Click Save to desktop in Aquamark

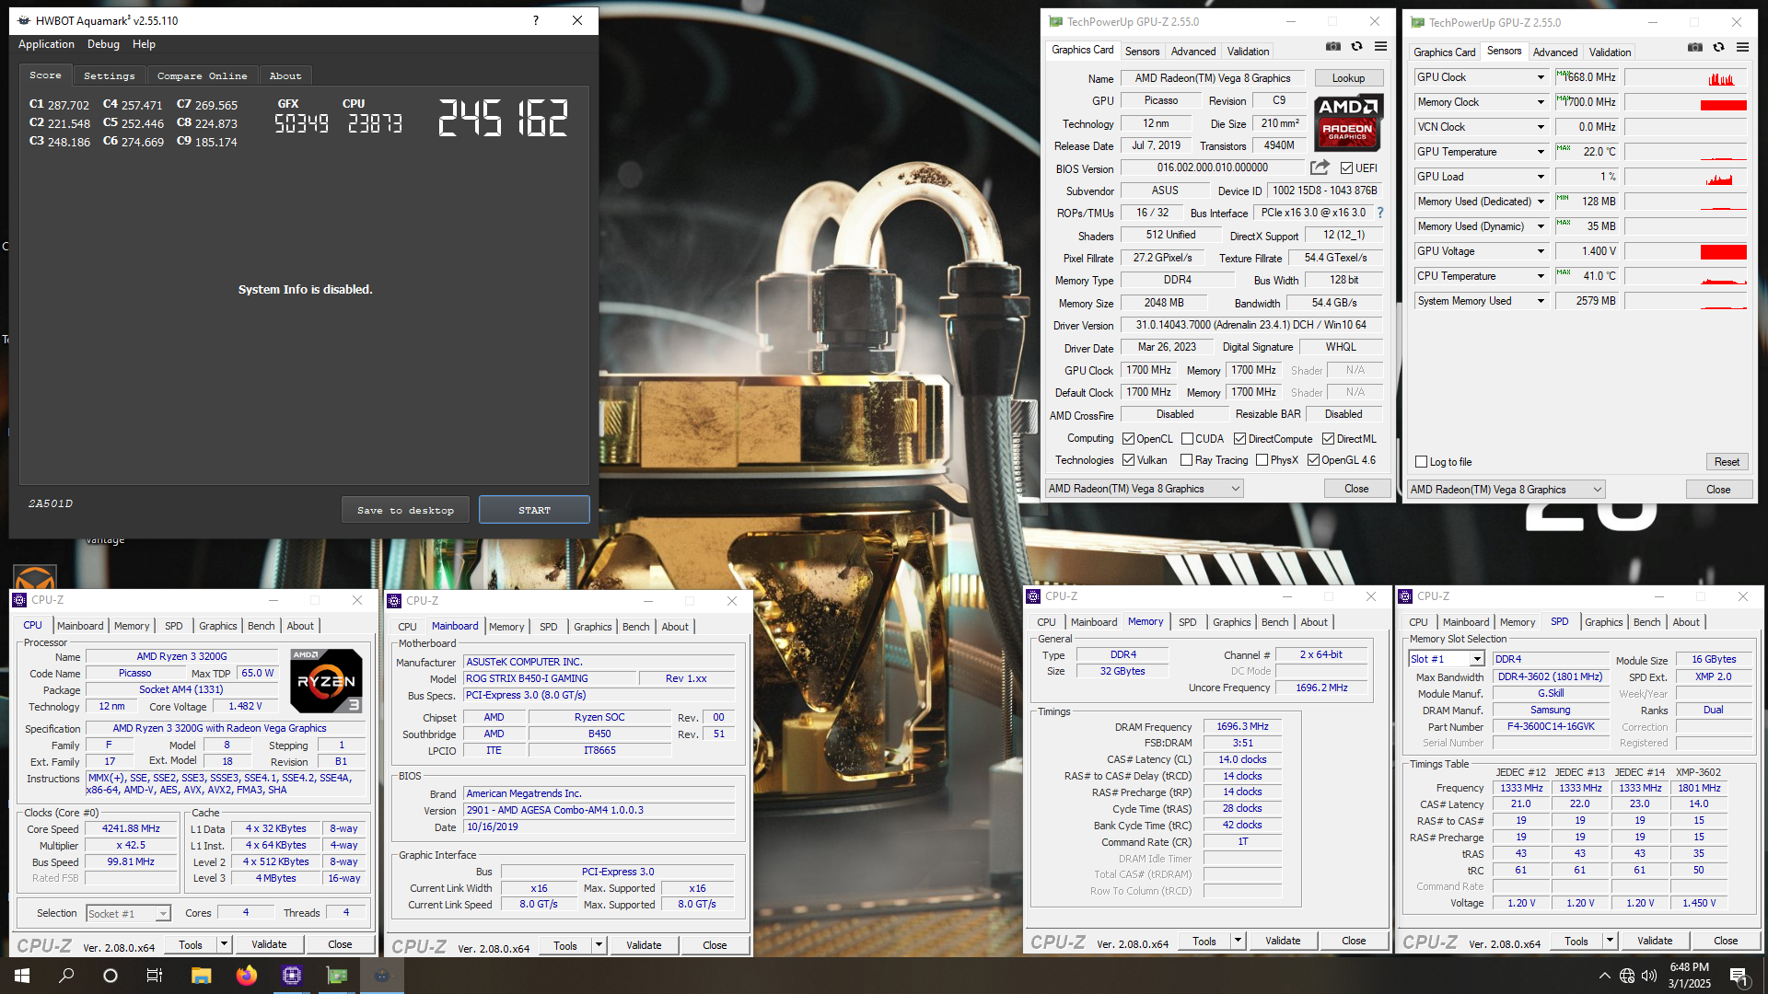pos(405,510)
